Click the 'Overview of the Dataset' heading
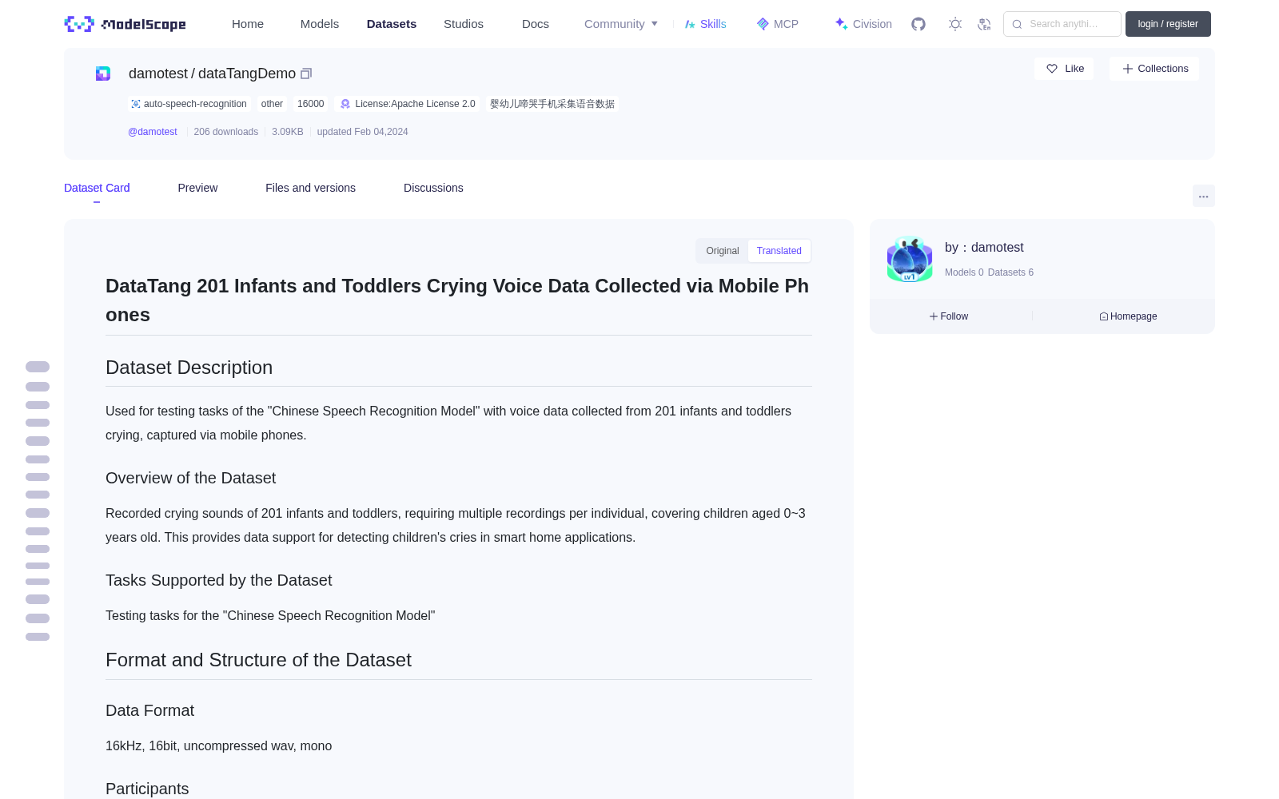Screen dimensions: 1279x799 [191, 478]
